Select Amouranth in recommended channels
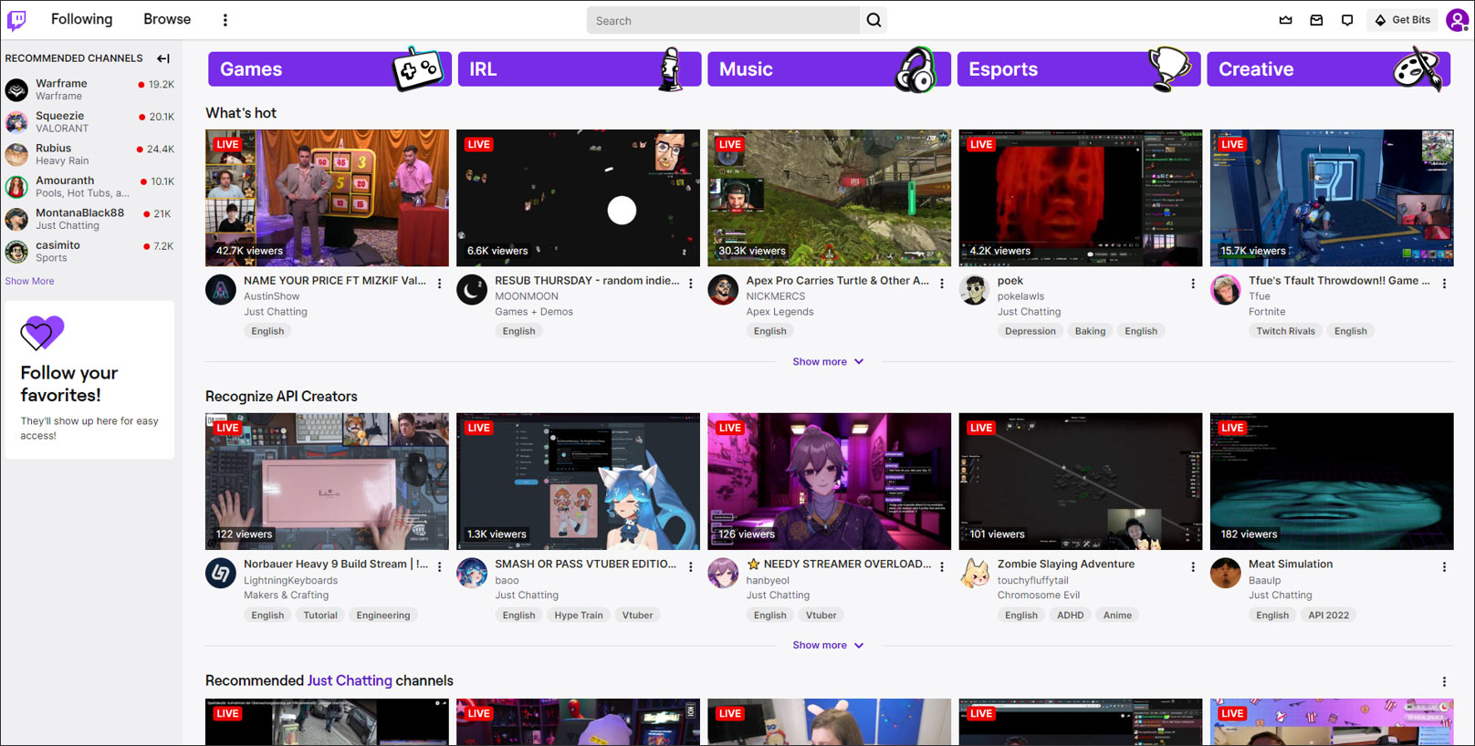Viewport: 1475px width, 746px height. click(x=89, y=186)
